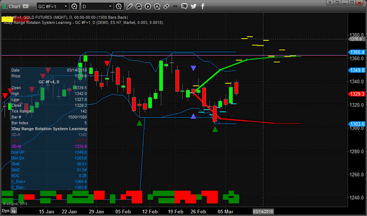Expand the Dyn menu at bottom left
This screenshot has height=216, width=367.
[x=7, y=211]
